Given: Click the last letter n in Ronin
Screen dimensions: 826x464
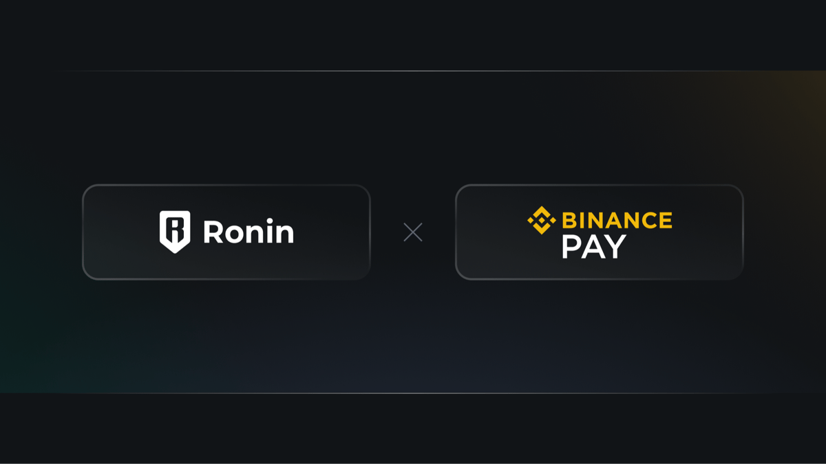Looking at the screenshot, I should pos(285,235).
